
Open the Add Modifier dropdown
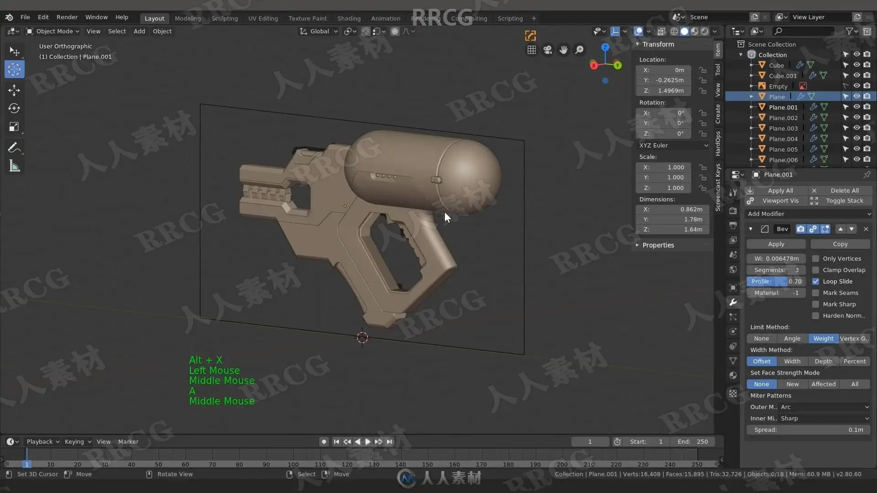[x=808, y=214]
